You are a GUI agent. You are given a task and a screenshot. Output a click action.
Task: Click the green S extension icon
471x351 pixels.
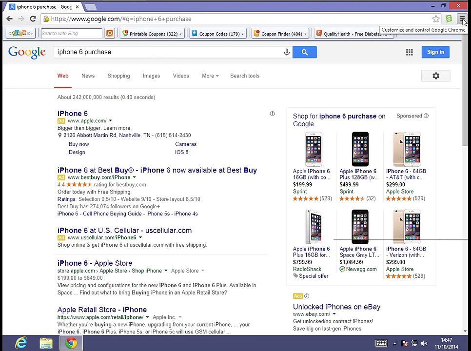click(x=449, y=19)
